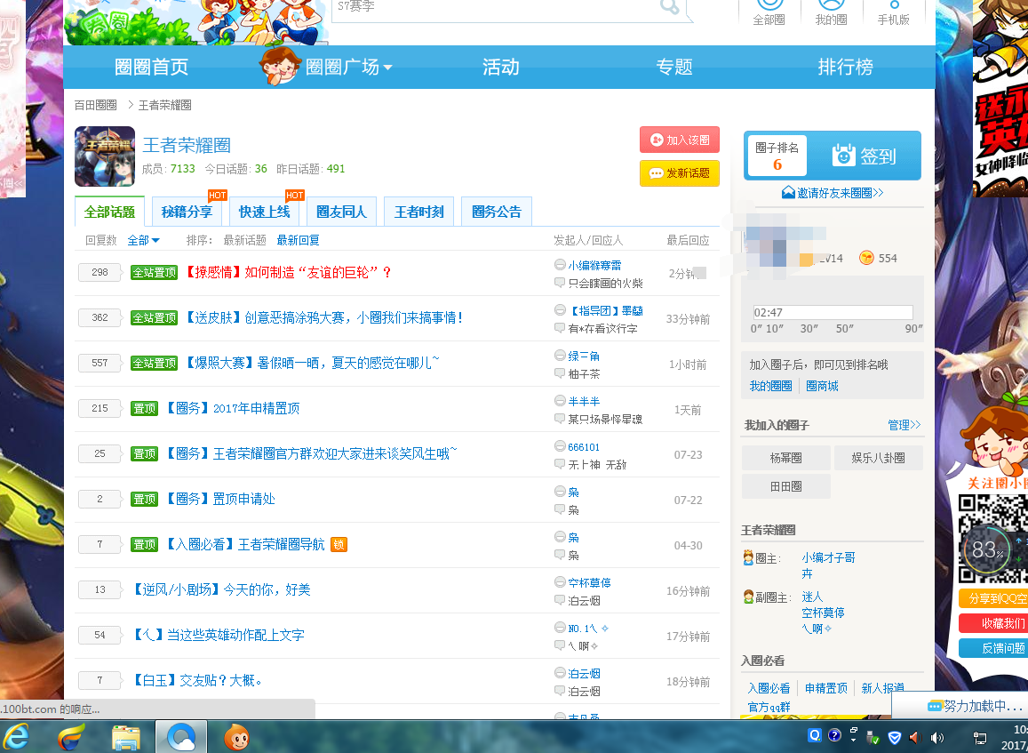Image resolution: width=1028 pixels, height=753 pixels.
Task: Click the blue Q icon in system tray
Action: tap(815, 736)
